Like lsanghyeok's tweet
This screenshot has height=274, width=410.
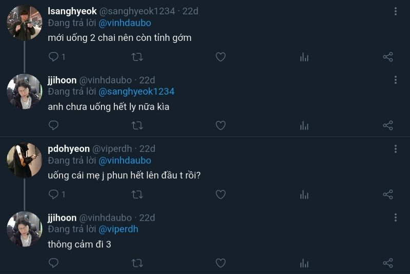click(220, 57)
